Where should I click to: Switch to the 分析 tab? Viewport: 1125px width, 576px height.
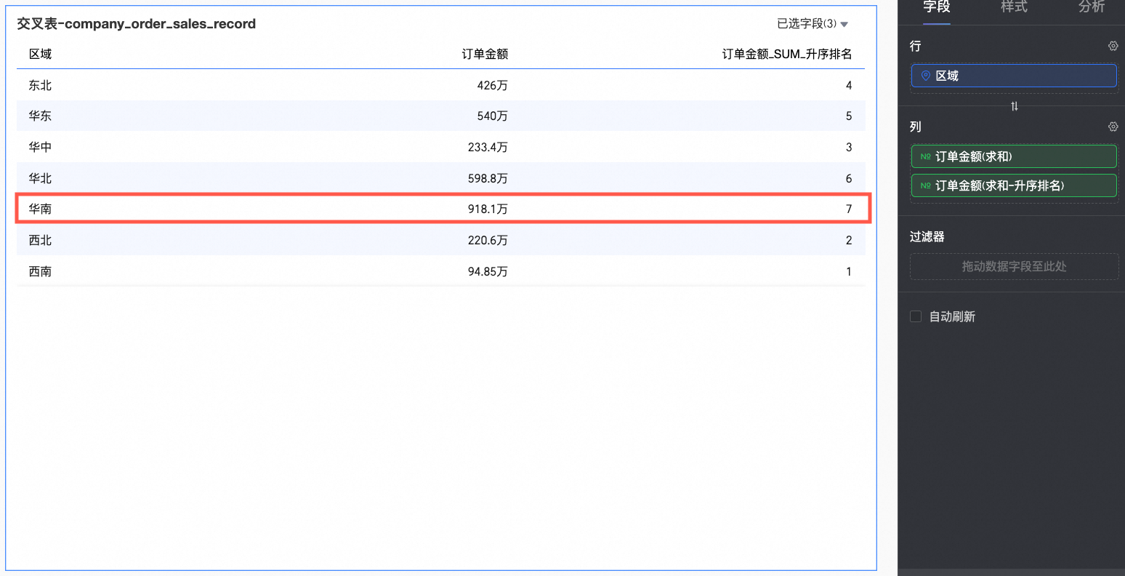pyautogui.click(x=1092, y=7)
